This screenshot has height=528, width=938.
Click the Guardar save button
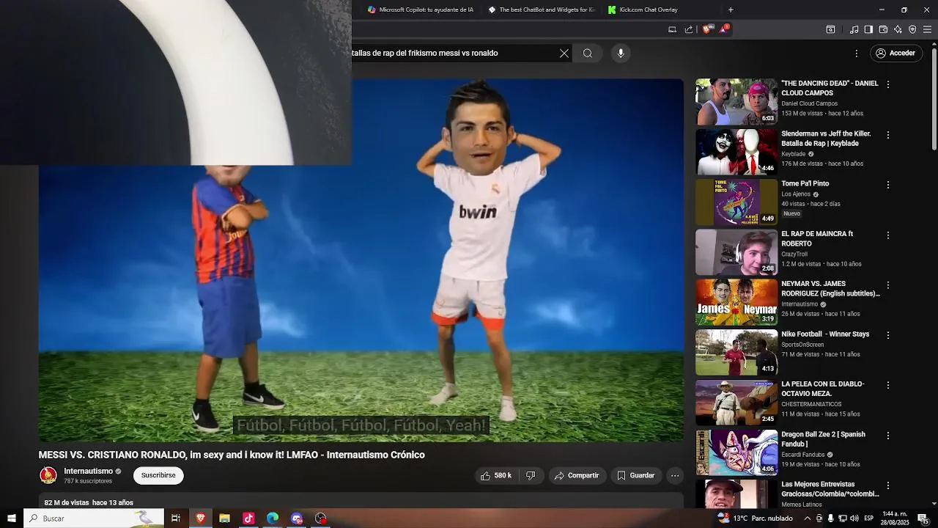[x=635, y=475]
